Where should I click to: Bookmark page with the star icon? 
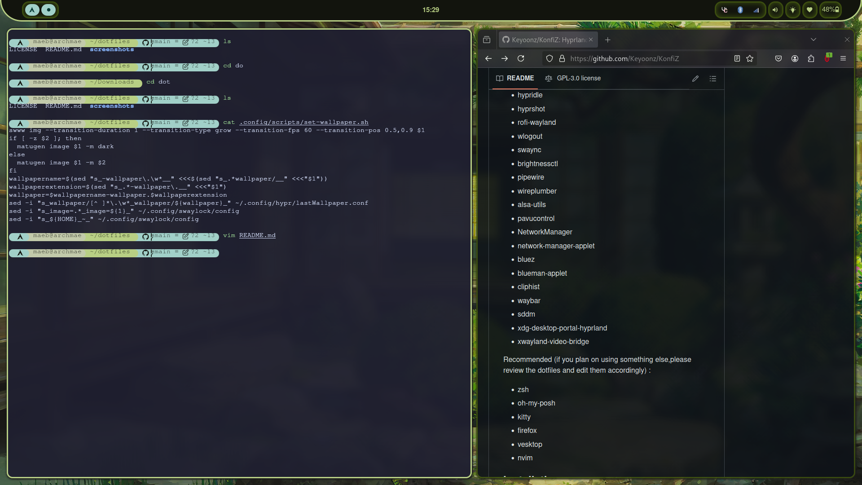(750, 58)
